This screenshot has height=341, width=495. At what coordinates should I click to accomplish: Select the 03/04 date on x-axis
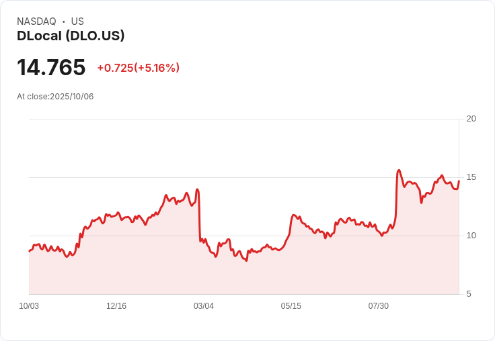tap(204, 306)
